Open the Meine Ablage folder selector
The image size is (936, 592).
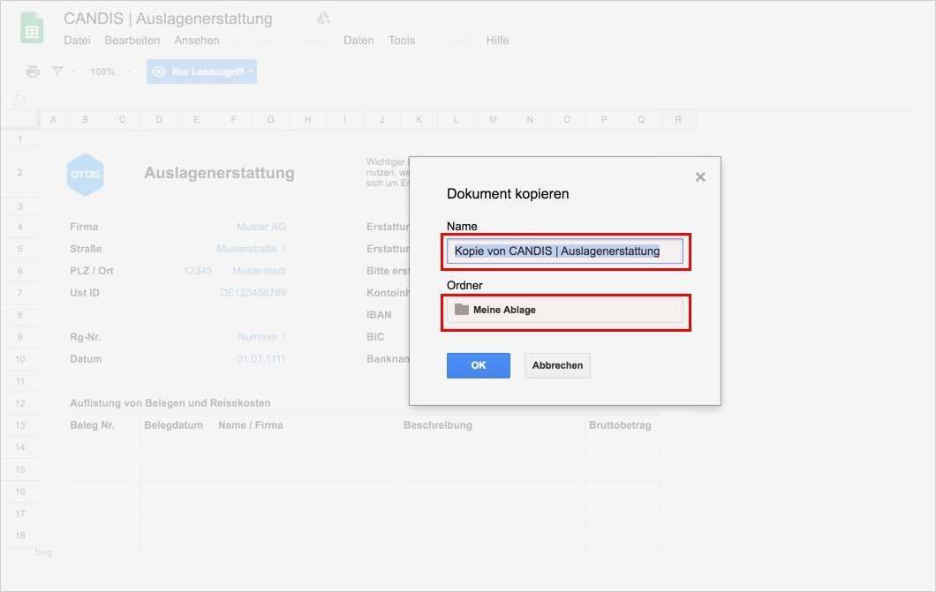coord(565,310)
